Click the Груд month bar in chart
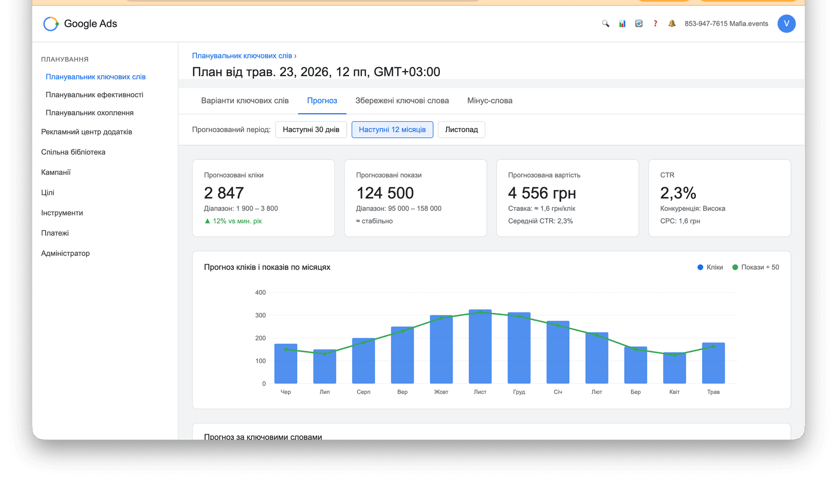This screenshot has width=837, height=482. 519,348
